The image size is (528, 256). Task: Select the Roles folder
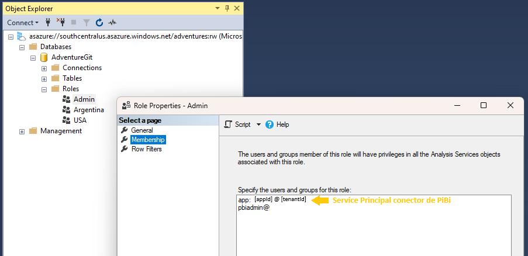(x=71, y=89)
